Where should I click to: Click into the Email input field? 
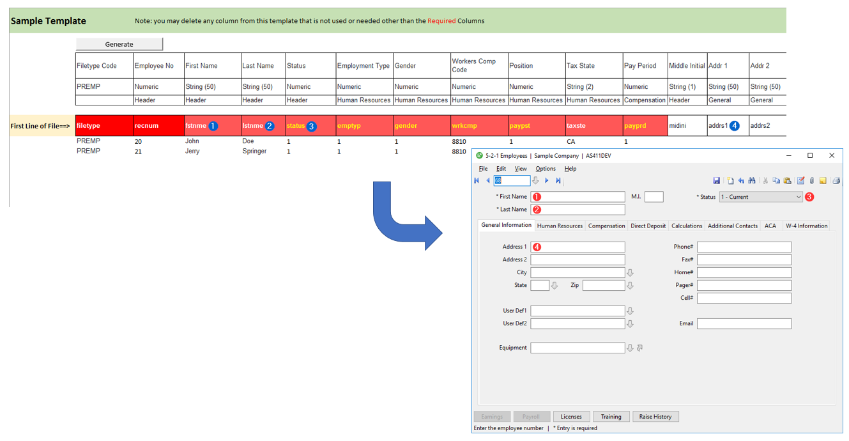(x=744, y=324)
